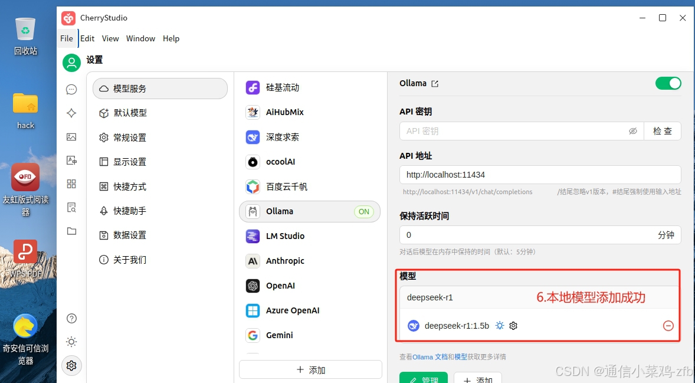Open the image painting sidebar icon

click(x=71, y=137)
